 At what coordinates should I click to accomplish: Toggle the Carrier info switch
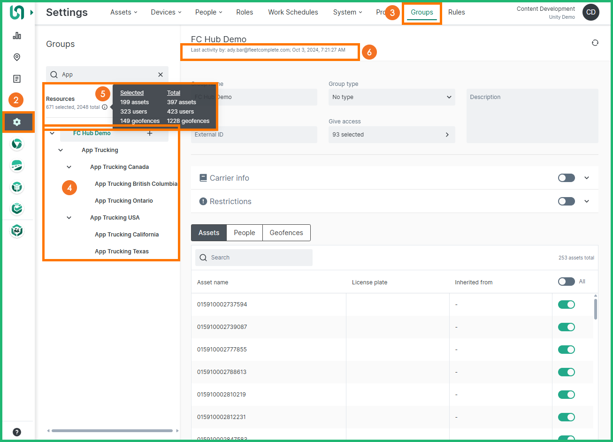pos(566,178)
